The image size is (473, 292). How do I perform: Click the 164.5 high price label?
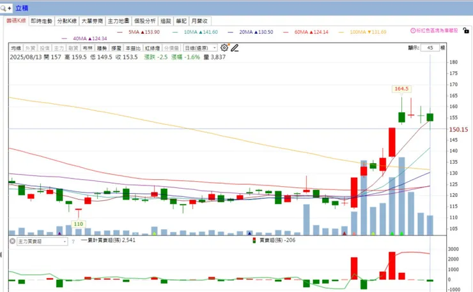[401, 89]
